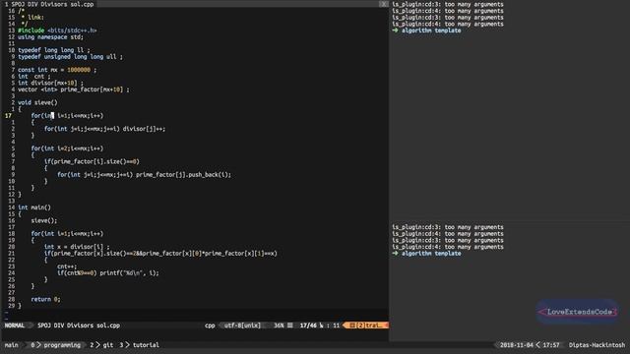
Task: Click the if(prime_factor[i].size()==0) line
Action: [92, 161]
